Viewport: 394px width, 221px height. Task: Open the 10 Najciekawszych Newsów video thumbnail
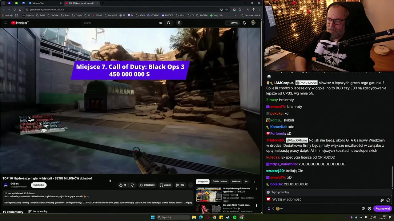point(209,194)
